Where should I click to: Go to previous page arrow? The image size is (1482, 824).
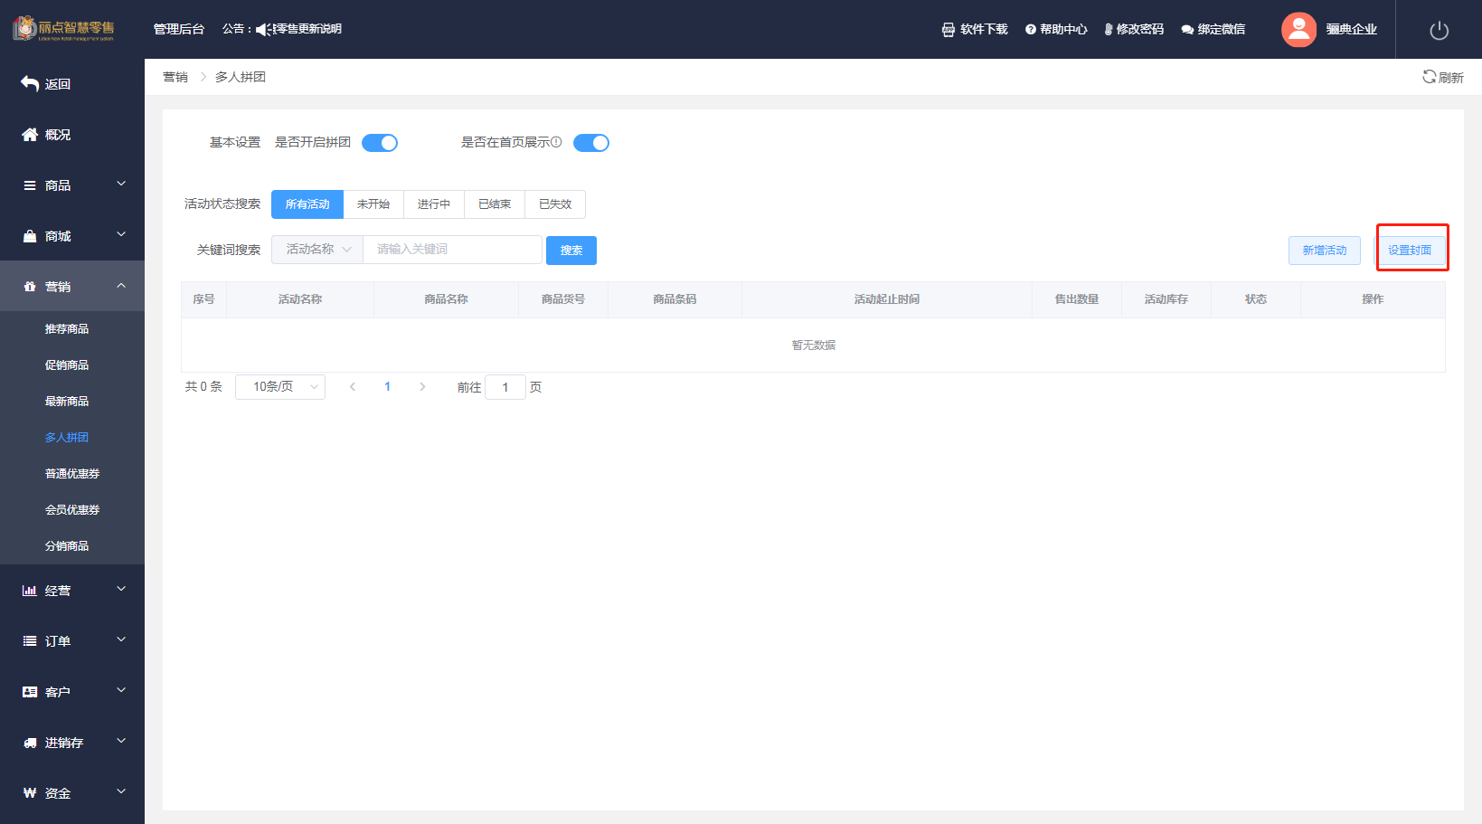tap(353, 387)
